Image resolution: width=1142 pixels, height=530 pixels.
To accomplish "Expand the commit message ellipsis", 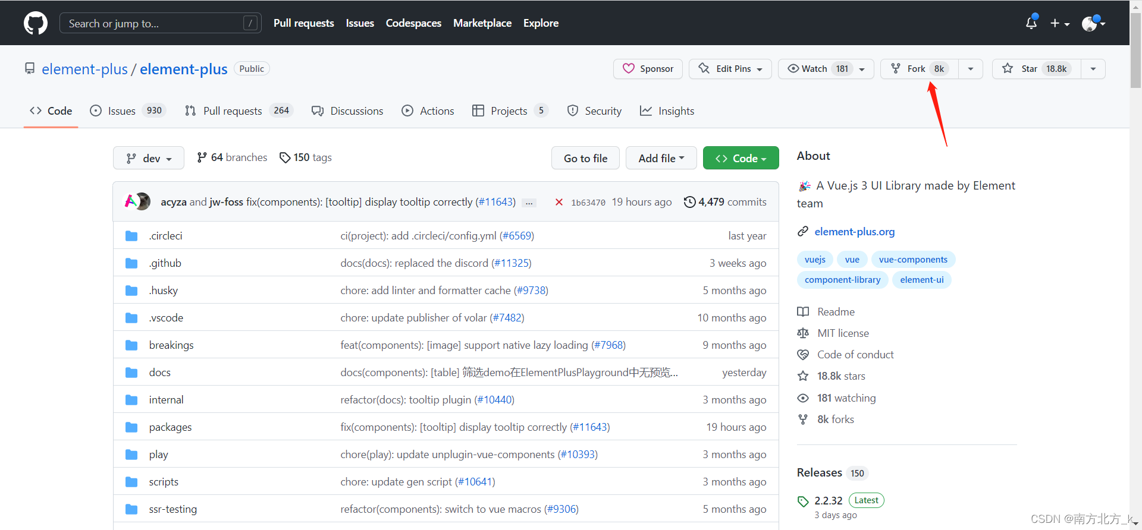I will click(x=529, y=203).
